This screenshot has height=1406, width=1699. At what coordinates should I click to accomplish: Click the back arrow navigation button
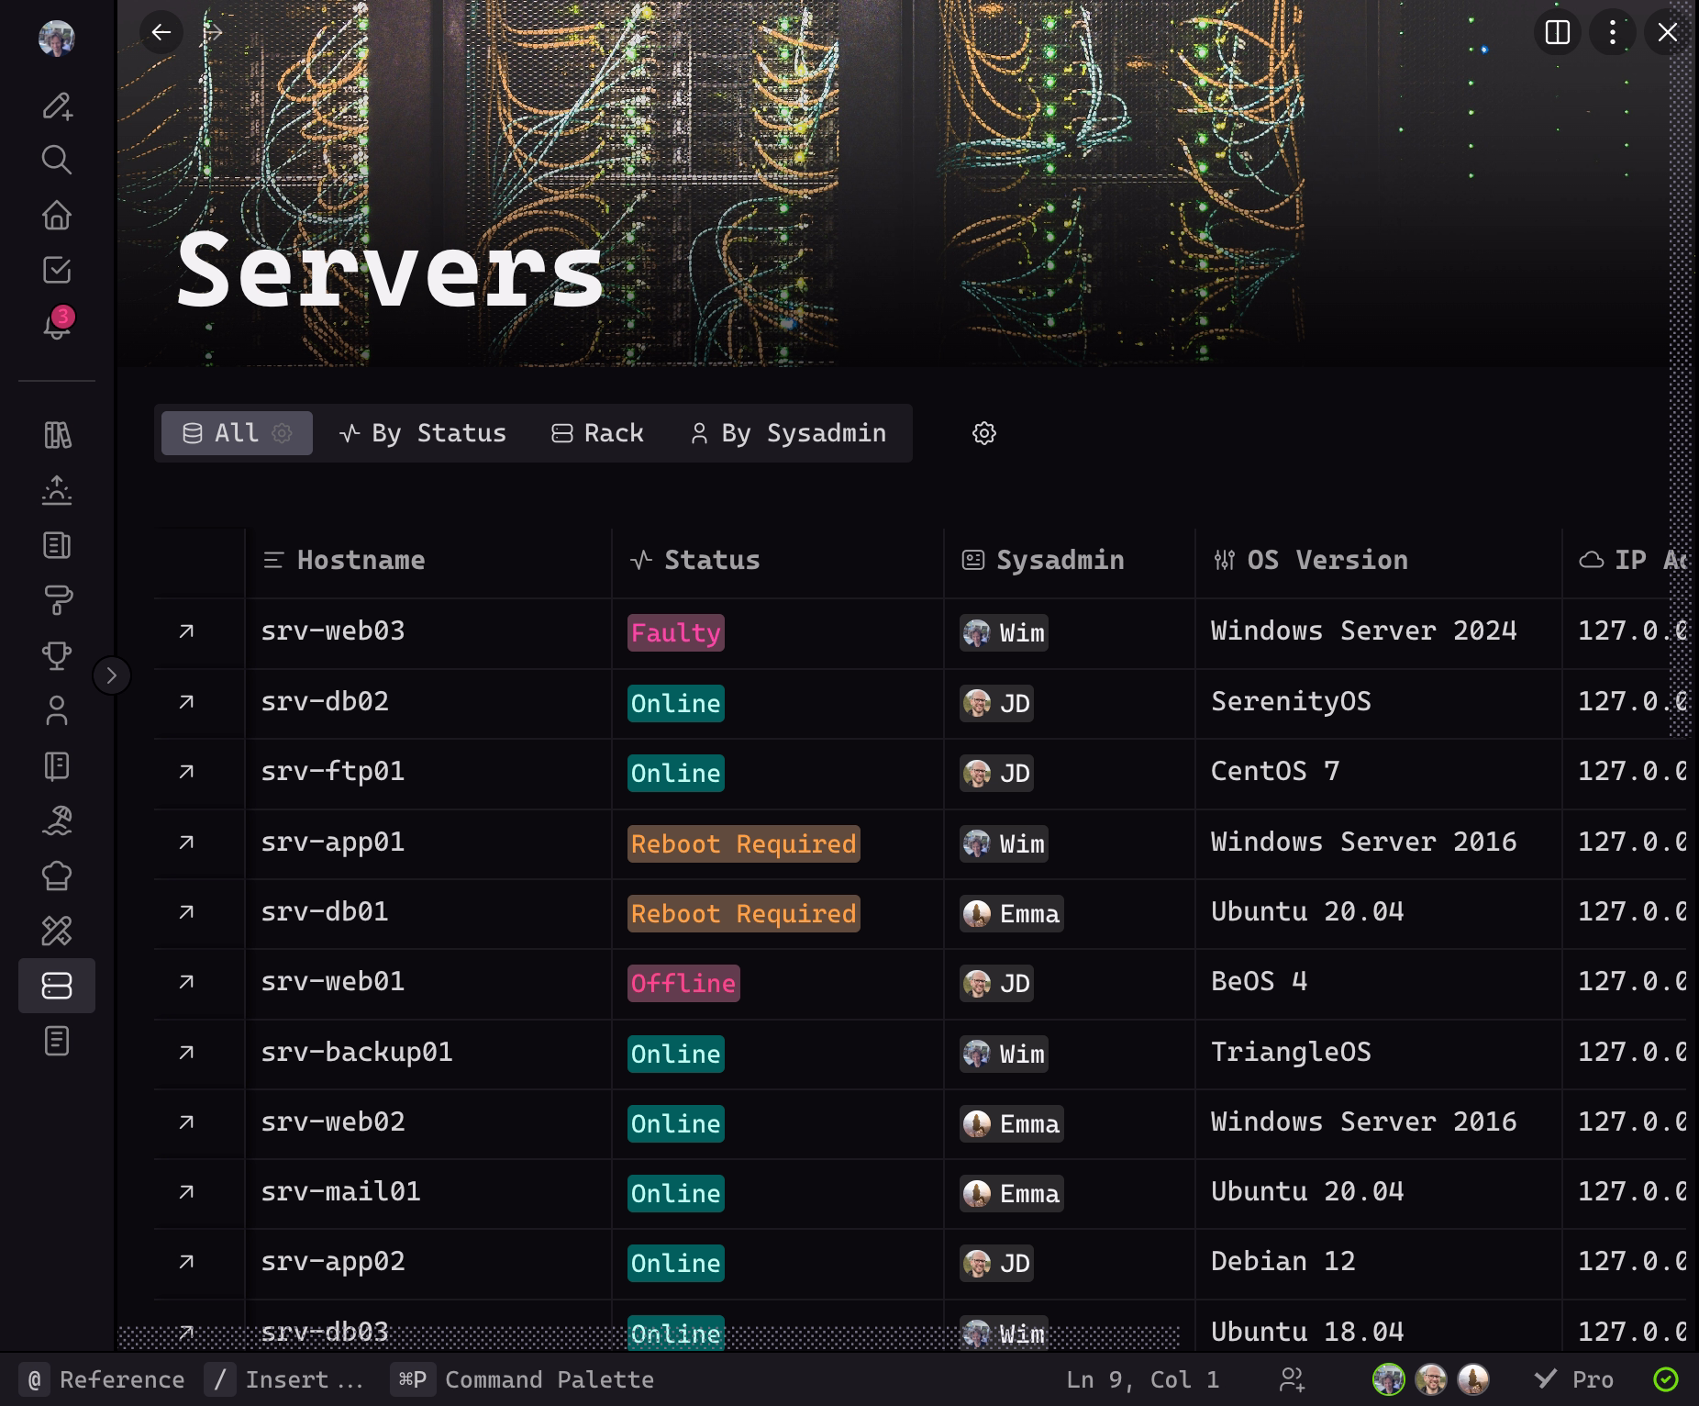161,33
